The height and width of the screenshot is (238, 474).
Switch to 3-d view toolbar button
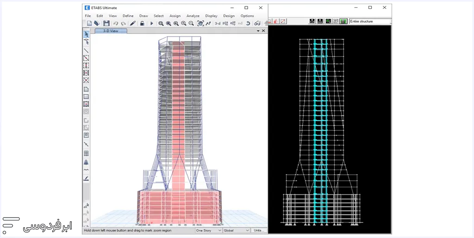(218, 23)
